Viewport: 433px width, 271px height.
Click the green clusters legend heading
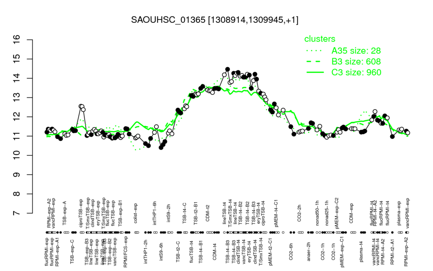click(x=320, y=39)
